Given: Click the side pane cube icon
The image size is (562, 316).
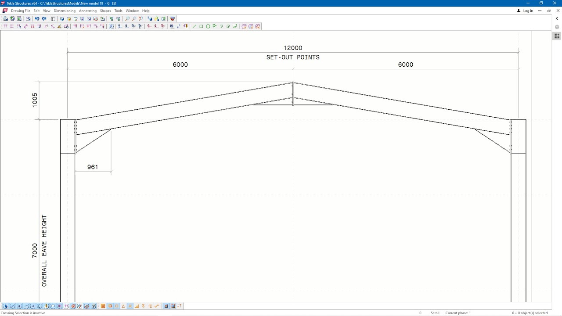Looking at the screenshot, I should [557, 27].
